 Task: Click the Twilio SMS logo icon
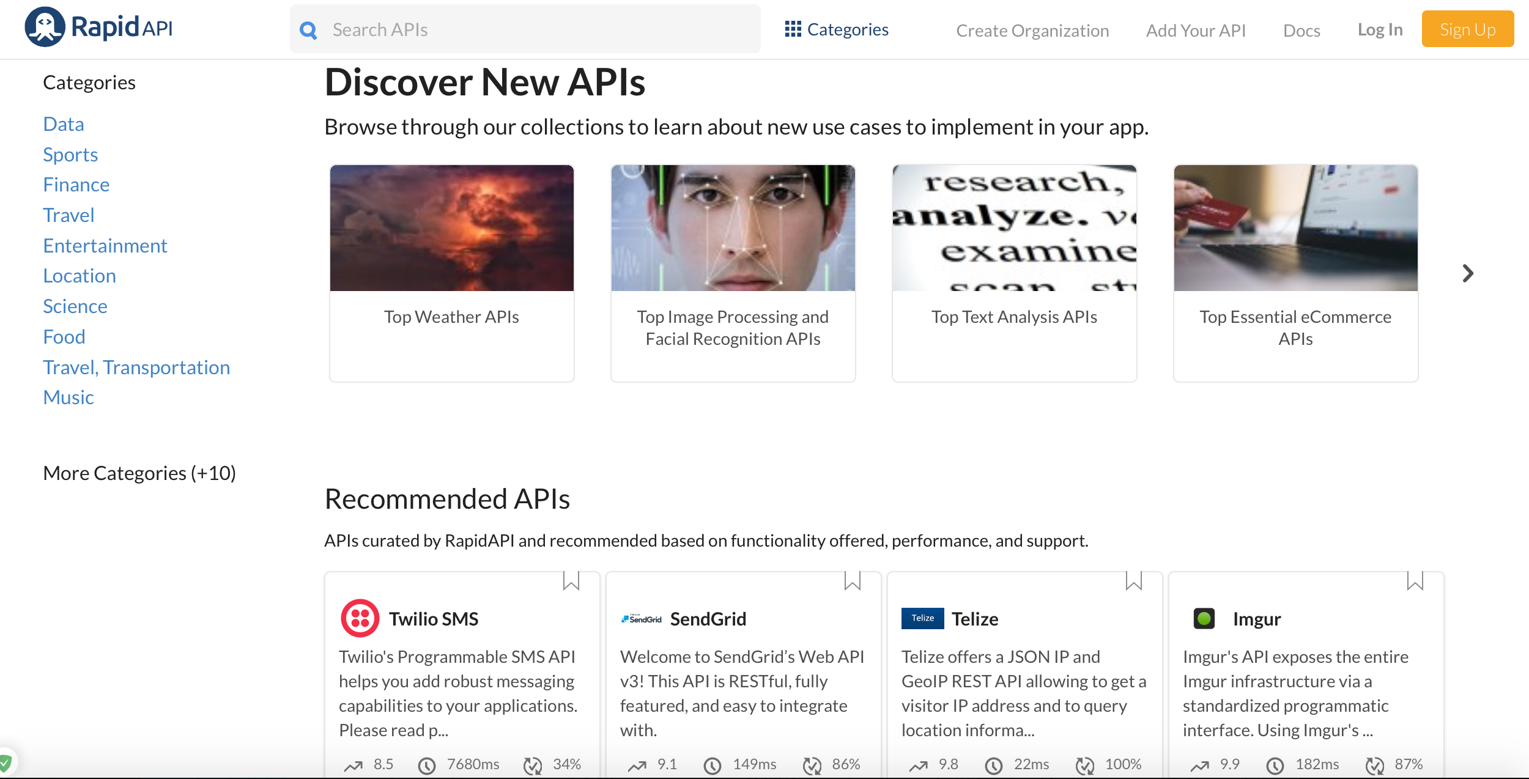pos(360,618)
